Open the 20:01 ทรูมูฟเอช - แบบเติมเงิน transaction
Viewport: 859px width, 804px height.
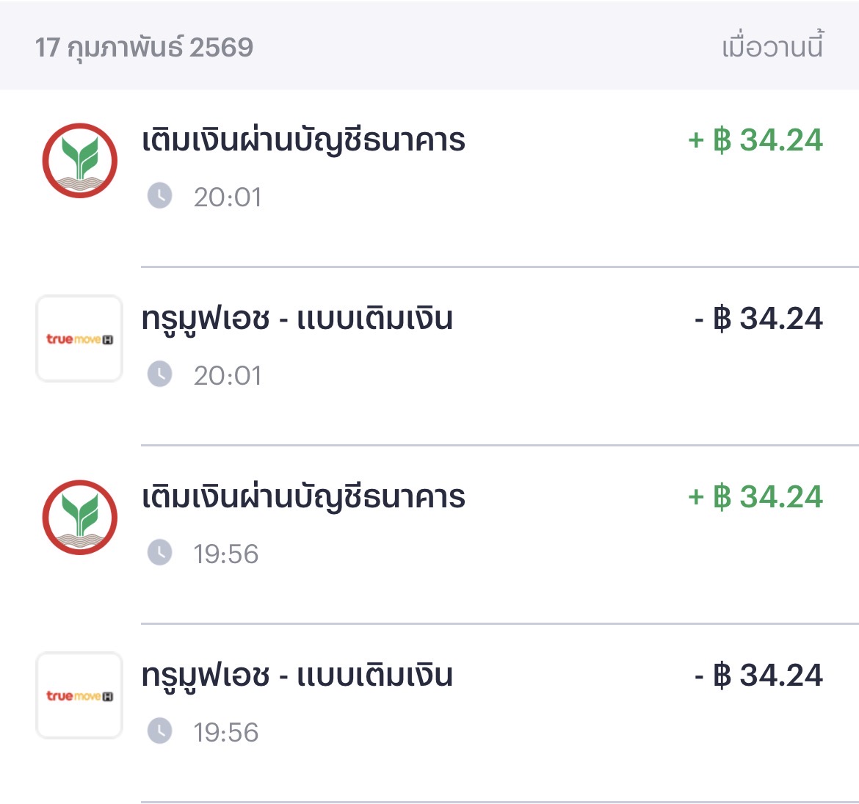coord(297,319)
